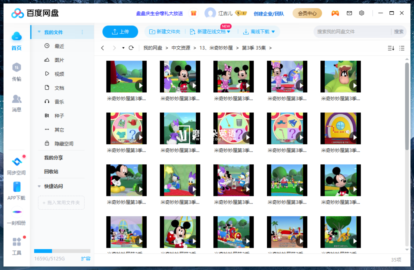Collapse the 快捷访问 section

(x=39, y=186)
